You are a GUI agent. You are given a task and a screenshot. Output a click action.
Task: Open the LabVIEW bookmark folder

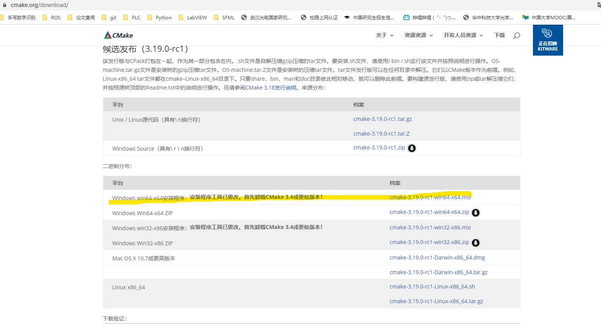(193, 17)
